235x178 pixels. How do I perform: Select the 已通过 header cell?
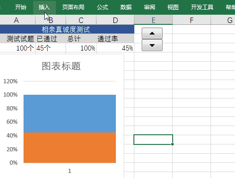coord(51,39)
